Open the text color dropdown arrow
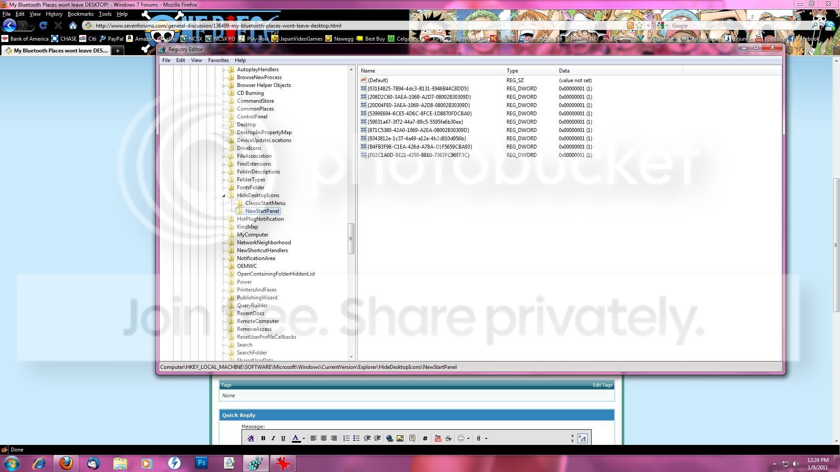The width and height of the screenshot is (840, 472). 304,438
